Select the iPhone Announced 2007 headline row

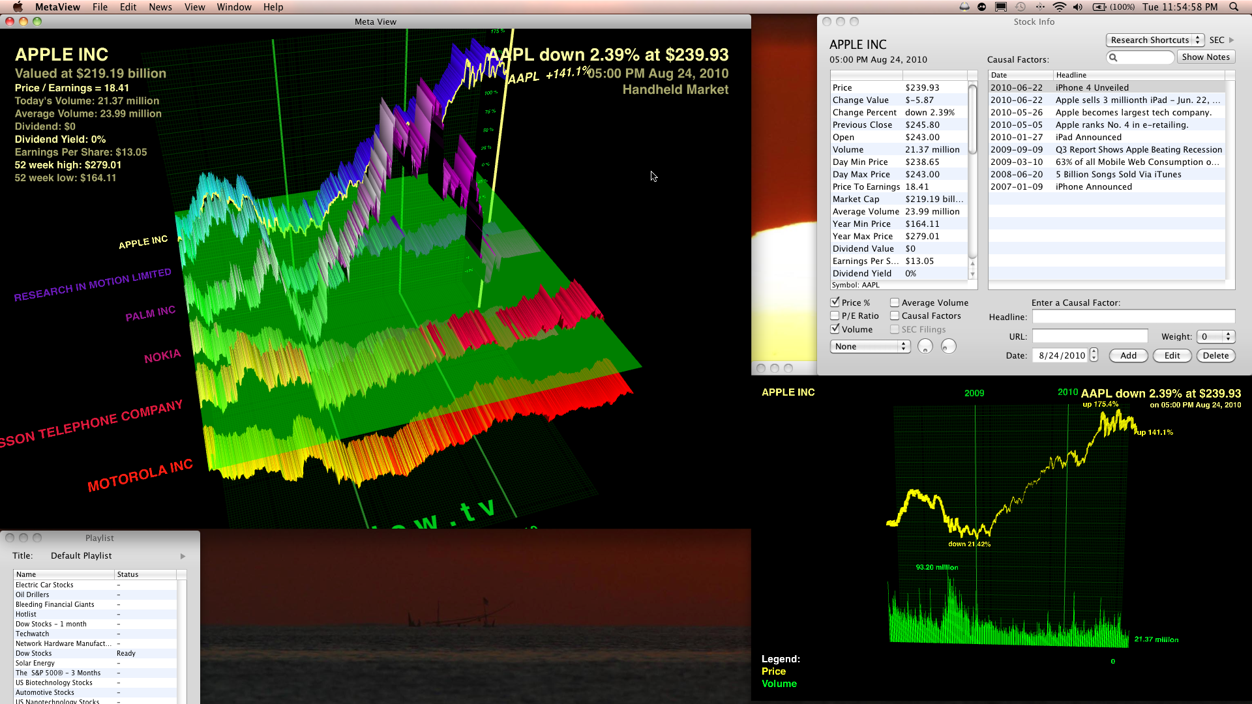[x=1107, y=187]
